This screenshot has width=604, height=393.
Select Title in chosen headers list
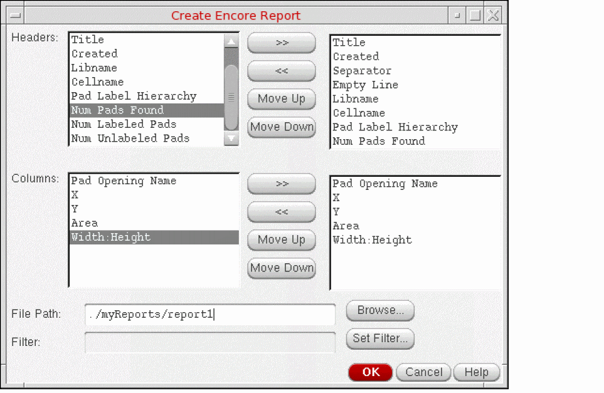pyautogui.click(x=416, y=43)
